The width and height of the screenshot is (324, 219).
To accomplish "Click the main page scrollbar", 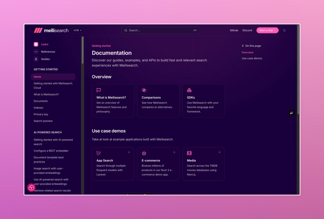I will [x=298, y=70].
